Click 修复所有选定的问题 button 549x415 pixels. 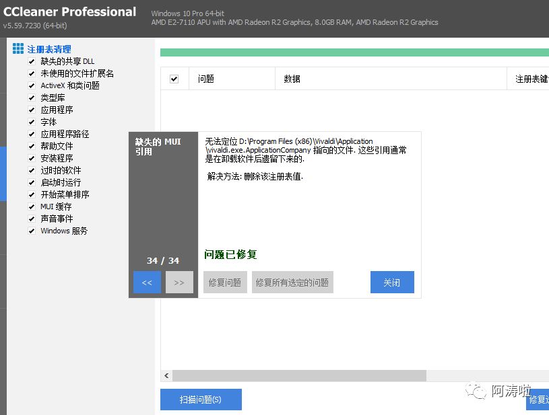tap(292, 282)
